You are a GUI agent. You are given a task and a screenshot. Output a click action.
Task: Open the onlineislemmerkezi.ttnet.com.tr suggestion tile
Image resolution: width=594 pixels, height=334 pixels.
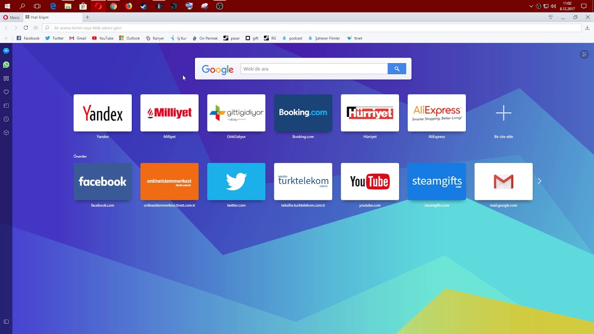169,181
